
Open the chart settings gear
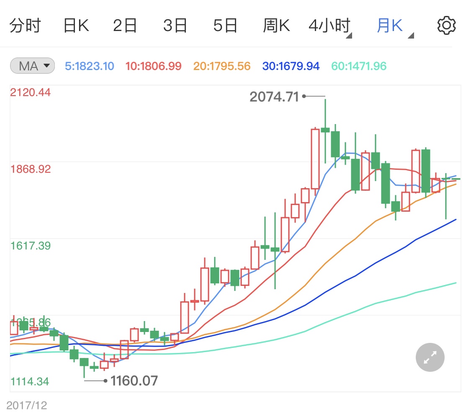(446, 24)
